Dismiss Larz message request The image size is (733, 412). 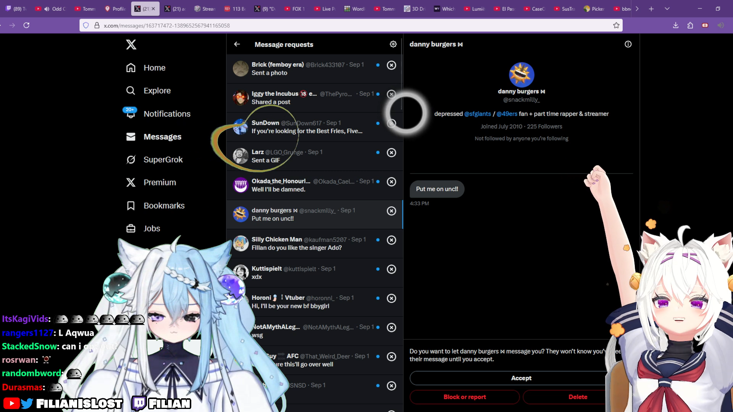click(x=391, y=153)
